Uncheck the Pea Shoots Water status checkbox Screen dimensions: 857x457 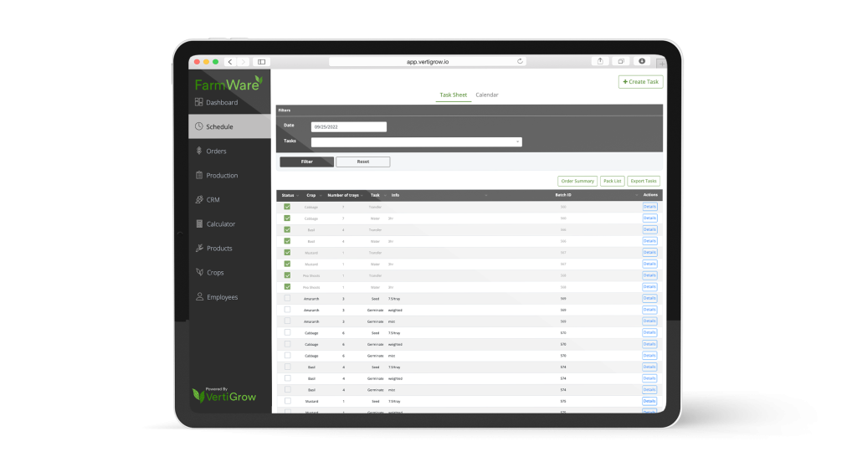287,286
